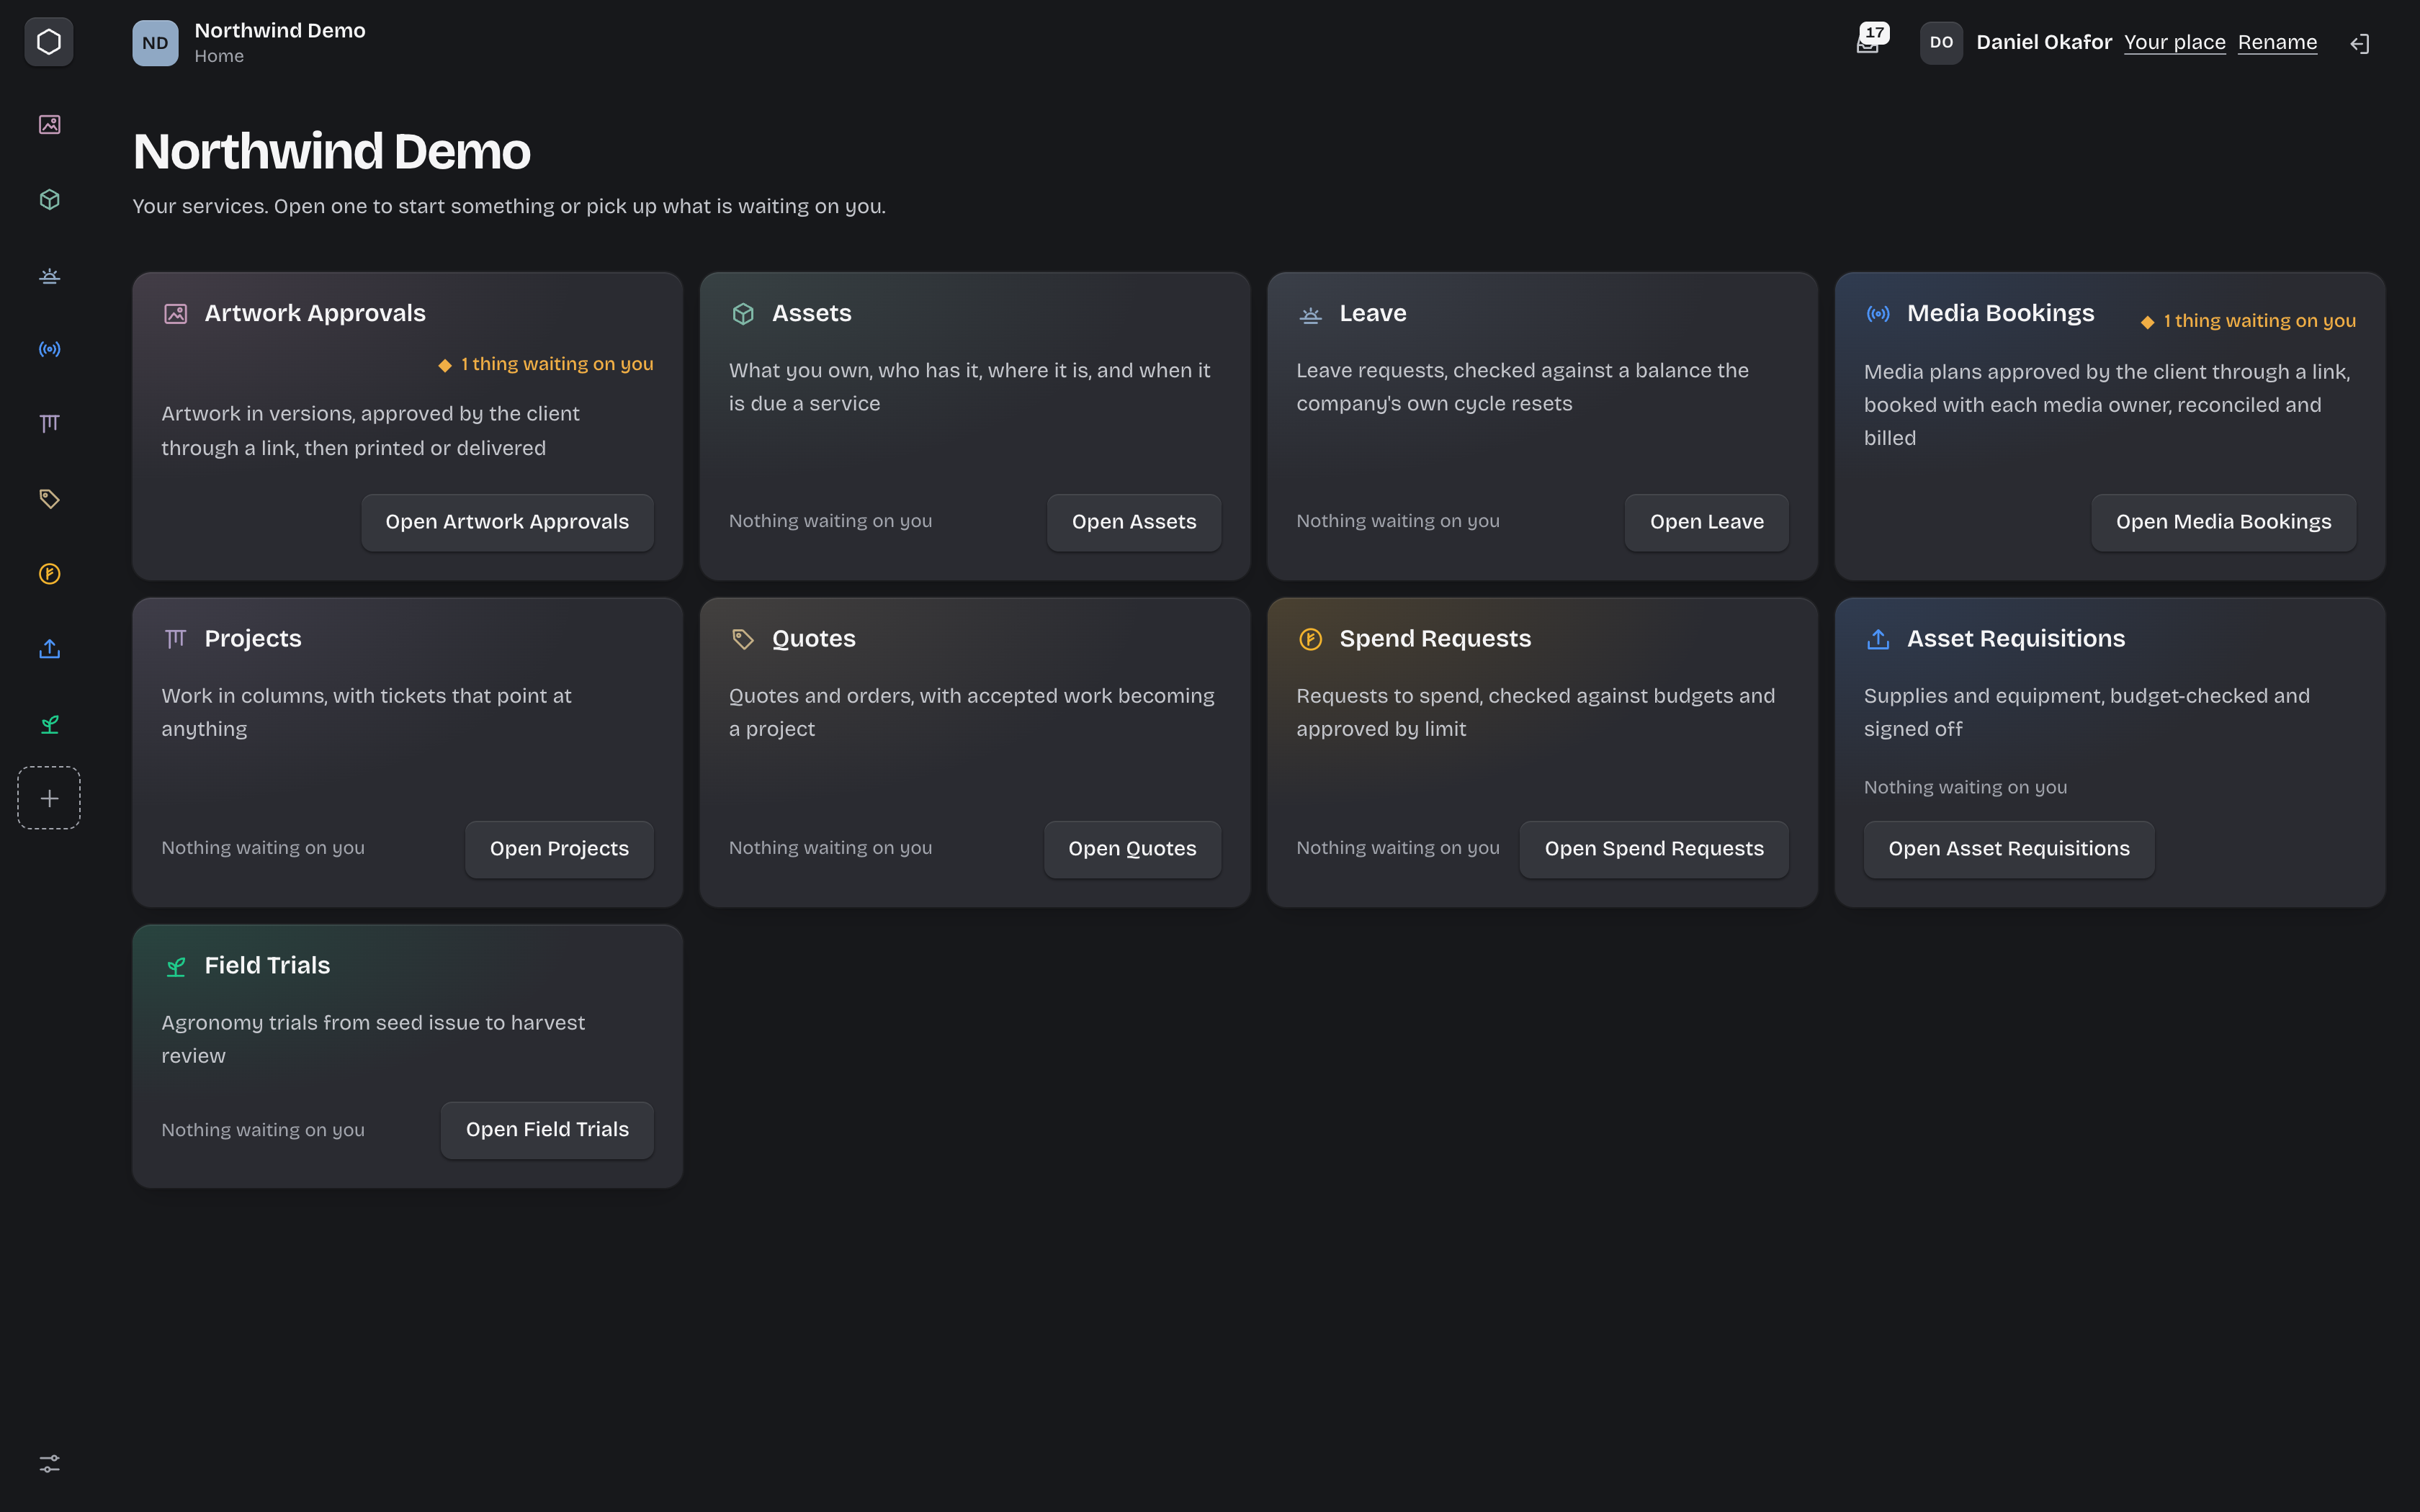This screenshot has height=1512, width=2420.
Task: Open Artwork Approvals from sidebar picture icon
Action: [49, 124]
